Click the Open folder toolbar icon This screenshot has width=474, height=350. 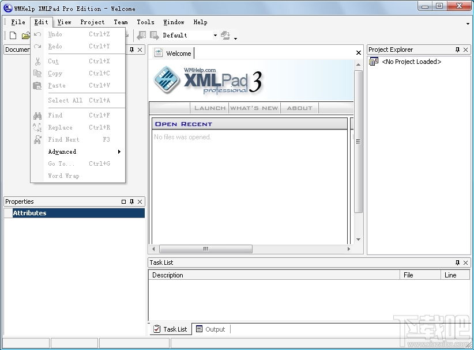pyautogui.click(x=26, y=36)
